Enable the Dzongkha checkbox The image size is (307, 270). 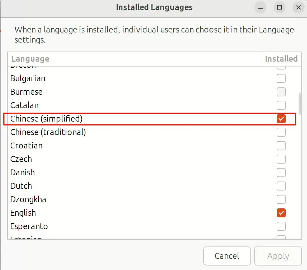[x=281, y=199]
